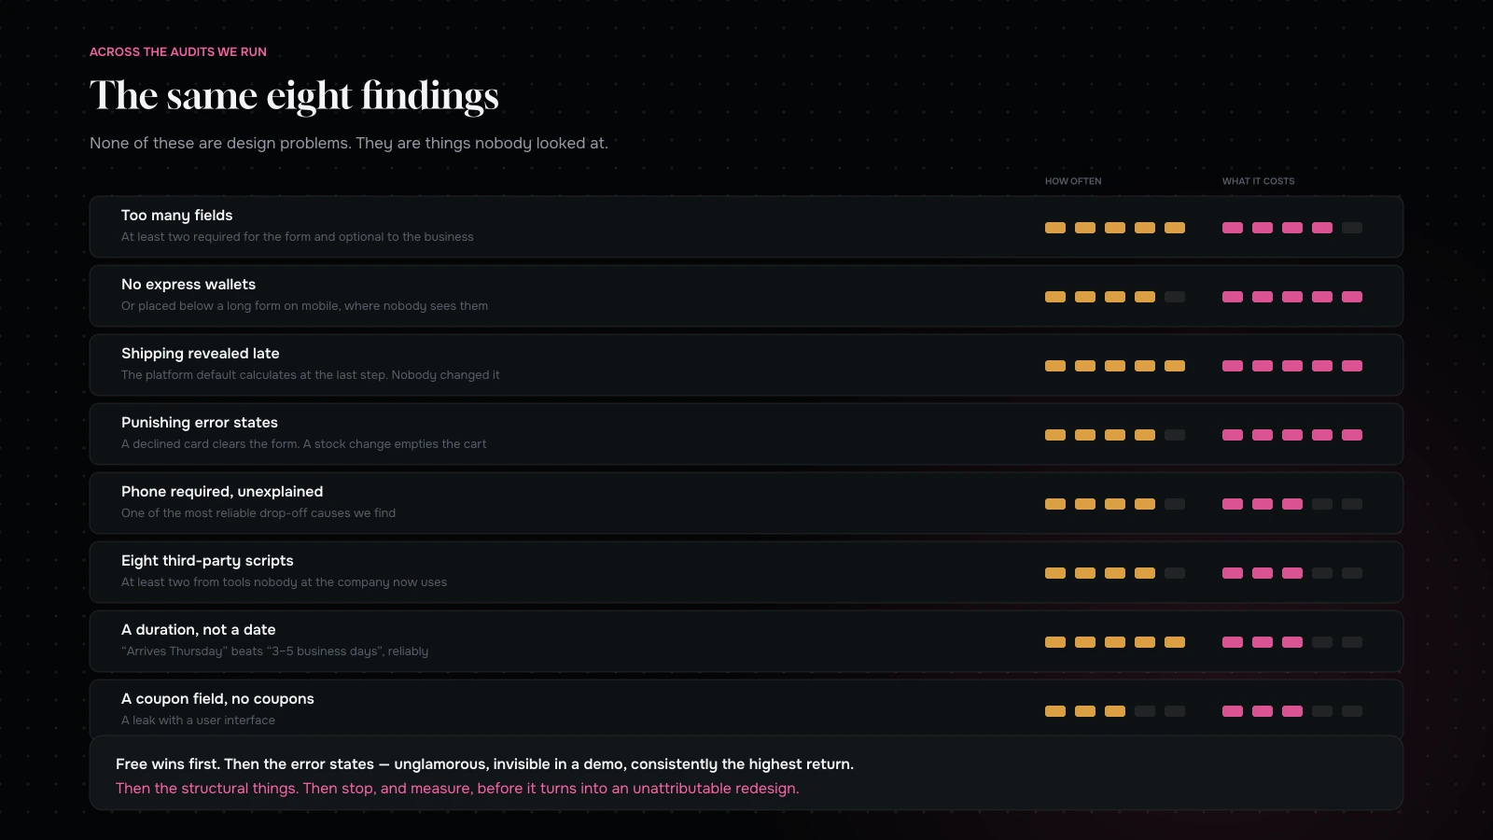Click the empty fifth cost pip for Too many fields

click(x=1352, y=228)
